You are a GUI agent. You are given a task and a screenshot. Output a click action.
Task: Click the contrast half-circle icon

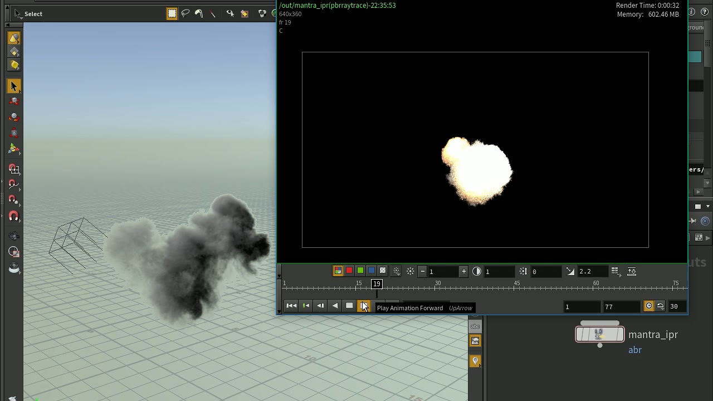(x=477, y=271)
